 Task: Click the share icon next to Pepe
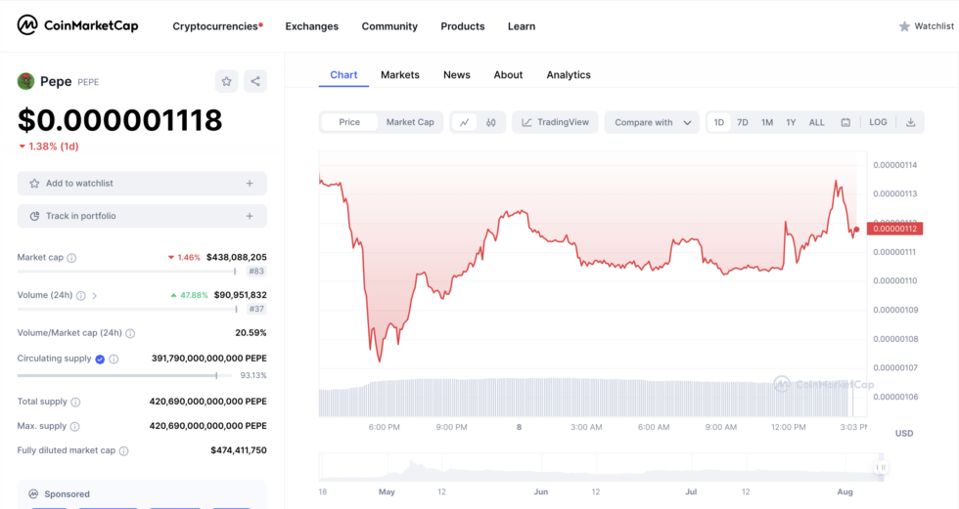pyautogui.click(x=255, y=81)
